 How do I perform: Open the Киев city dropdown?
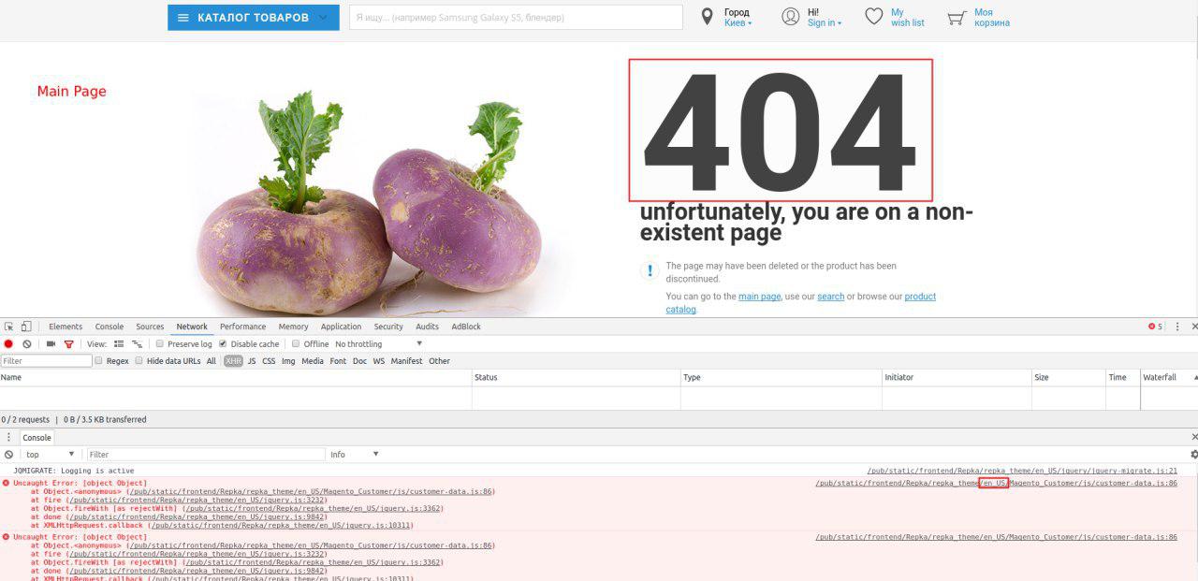click(x=738, y=23)
